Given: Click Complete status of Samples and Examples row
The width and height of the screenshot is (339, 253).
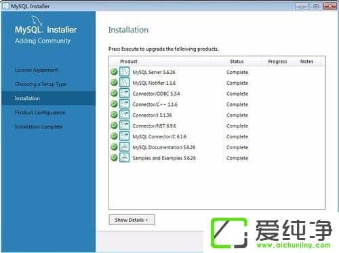Looking at the screenshot, I should pyautogui.click(x=237, y=158).
